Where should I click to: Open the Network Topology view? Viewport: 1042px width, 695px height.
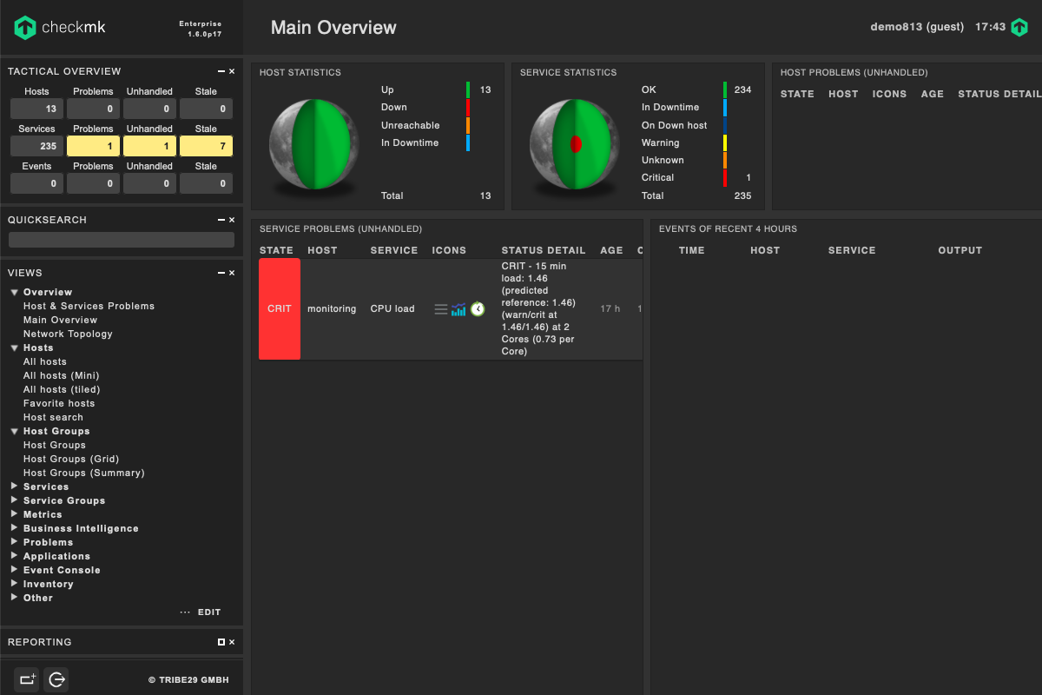pos(68,334)
